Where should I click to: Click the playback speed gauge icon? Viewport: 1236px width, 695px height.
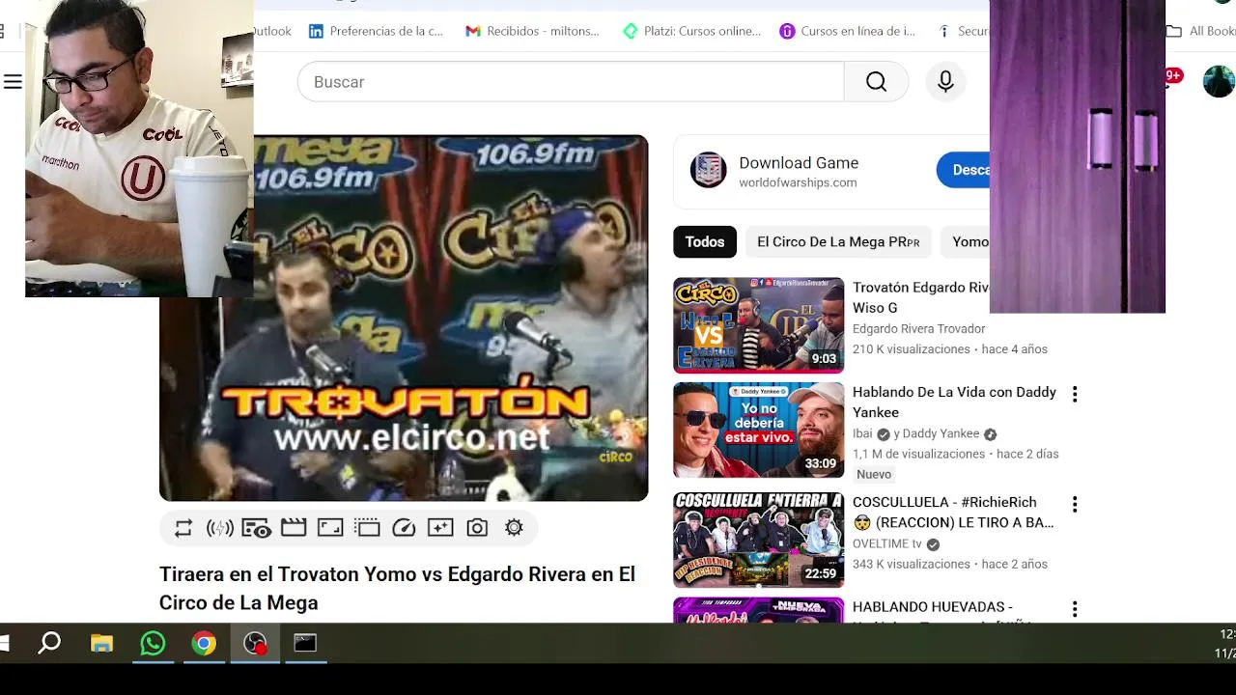click(x=404, y=528)
